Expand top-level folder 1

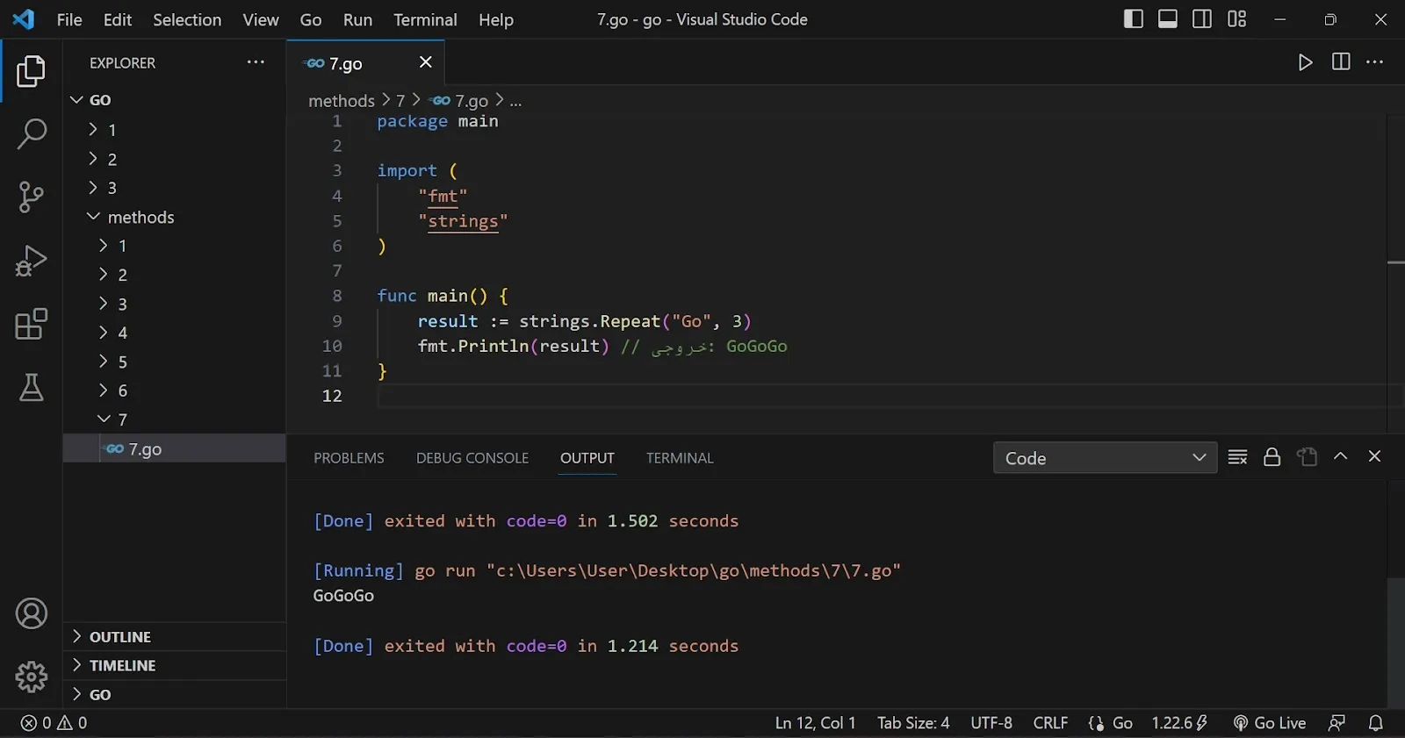[174, 130]
